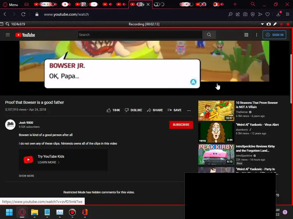Open the notification badge in system tray

point(285,212)
